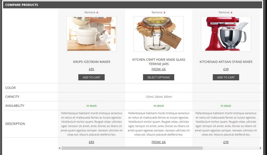Add Krups Icecream Maker to cart

tap(91, 77)
